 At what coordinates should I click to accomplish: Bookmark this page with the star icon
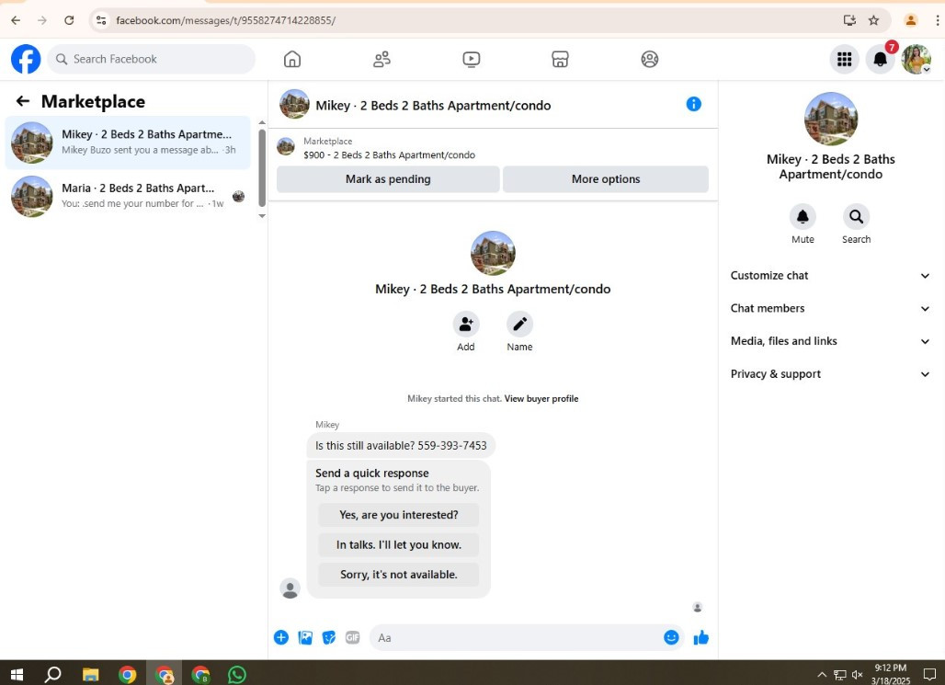pyautogui.click(x=874, y=20)
